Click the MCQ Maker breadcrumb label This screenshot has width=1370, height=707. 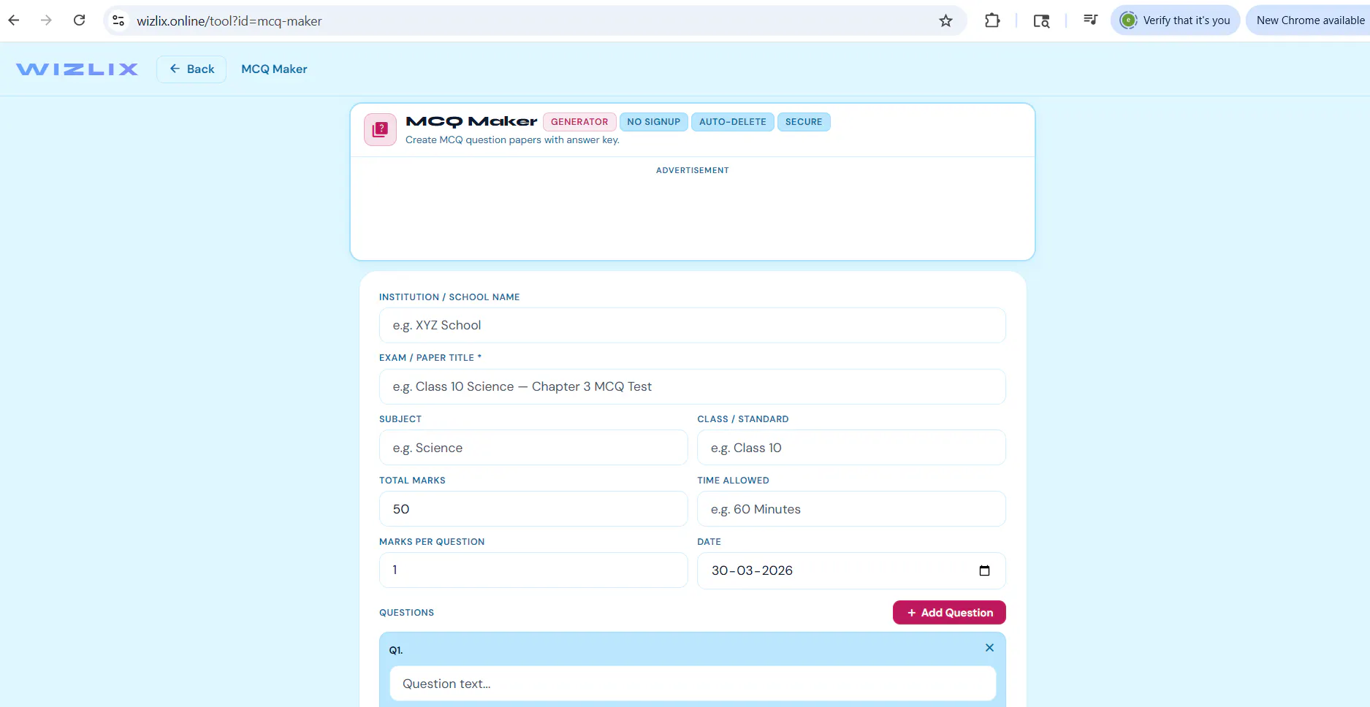tap(274, 69)
